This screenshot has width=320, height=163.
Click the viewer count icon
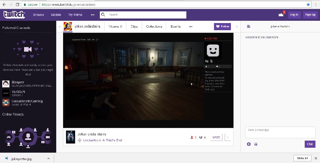pos(192,137)
